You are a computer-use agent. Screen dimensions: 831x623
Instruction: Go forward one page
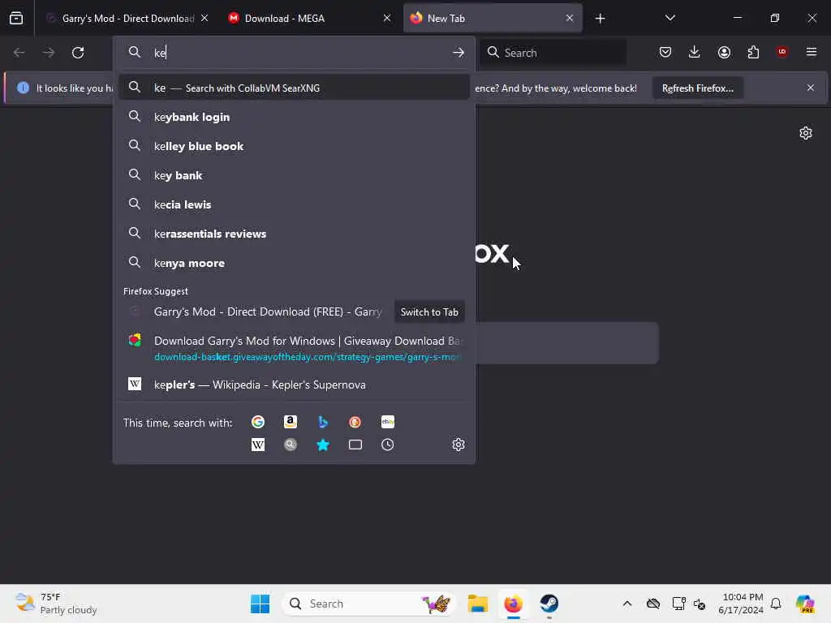48,53
